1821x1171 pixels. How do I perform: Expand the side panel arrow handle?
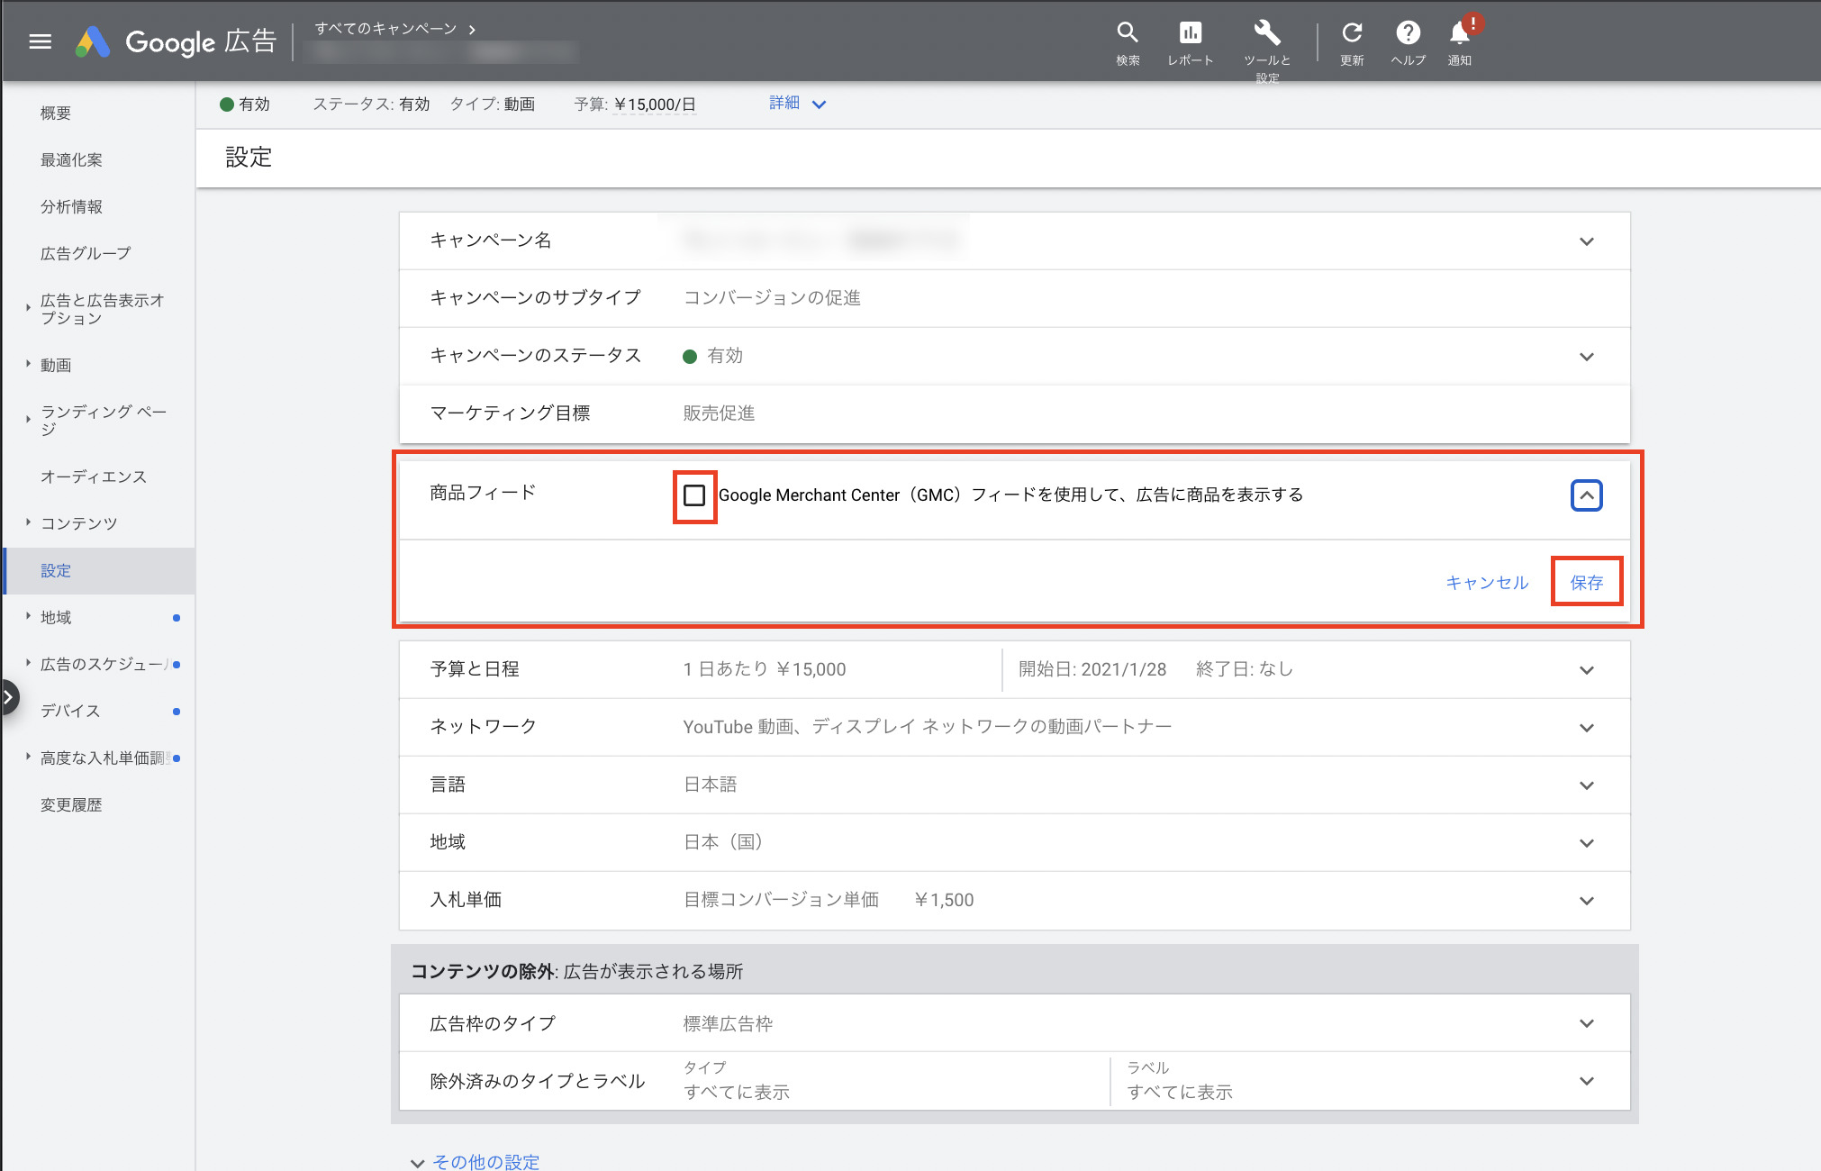[x=9, y=696]
